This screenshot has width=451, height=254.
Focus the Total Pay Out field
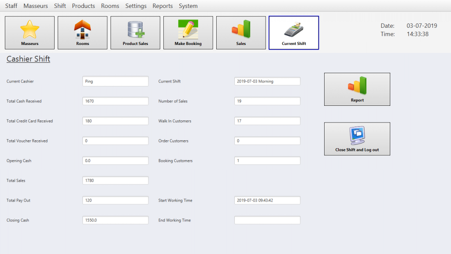(x=115, y=200)
